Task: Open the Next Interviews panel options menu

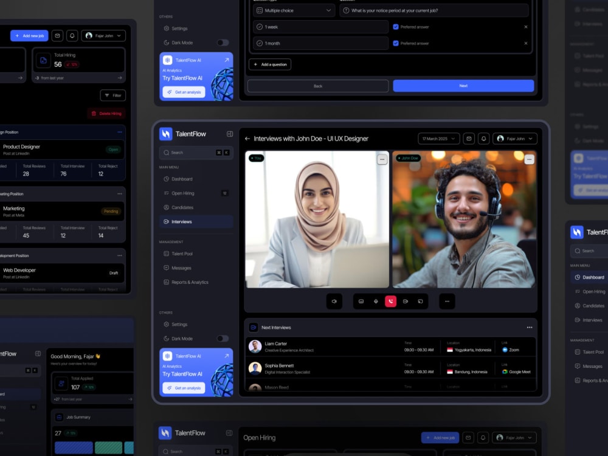Action: coord(530,327)
